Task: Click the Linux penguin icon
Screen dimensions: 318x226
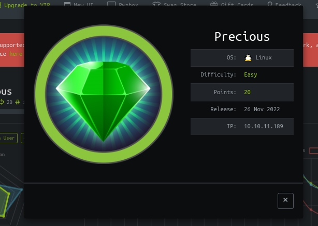Action: point(248,58)
